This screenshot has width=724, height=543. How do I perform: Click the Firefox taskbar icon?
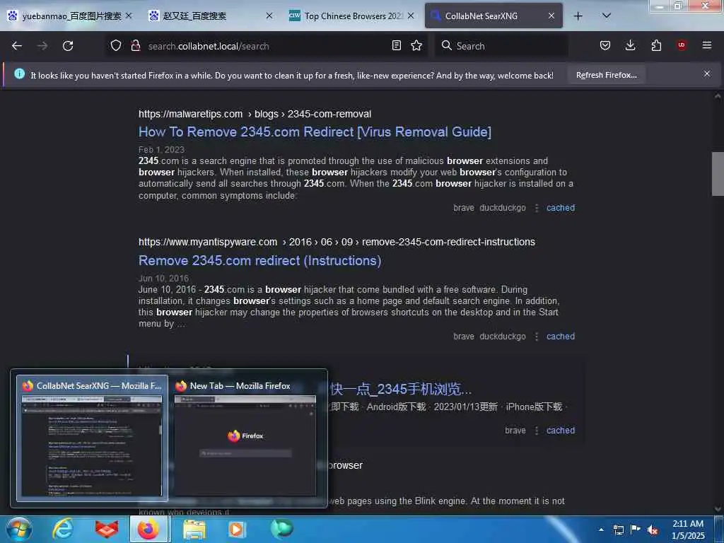(150, 529)
